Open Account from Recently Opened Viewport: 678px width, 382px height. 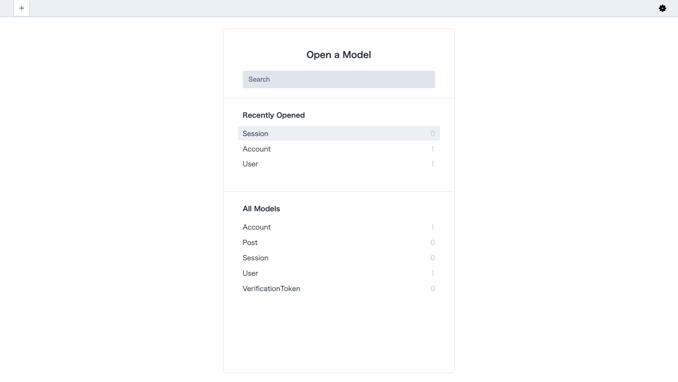coord(257,149)
